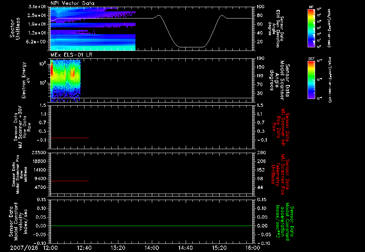Click the 260 telemetry tick value
The height and width of the screenshot is (252, 365).
(261, 153)
